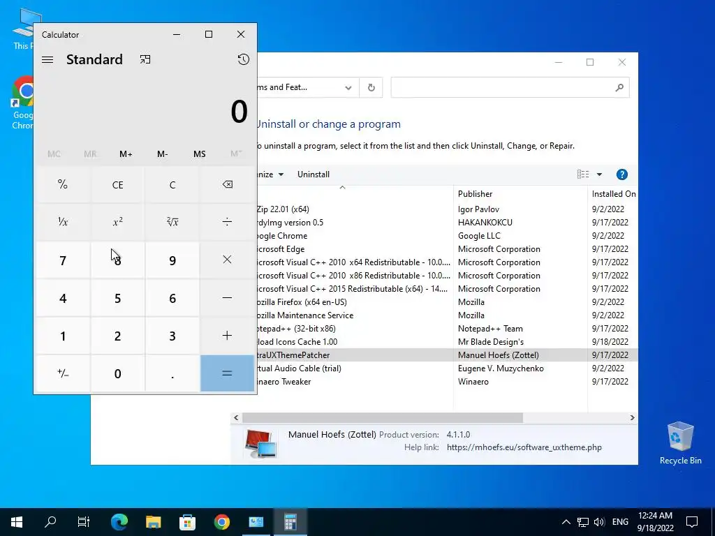
Task: Click MS to store in memory
Action: click(199, 154)
